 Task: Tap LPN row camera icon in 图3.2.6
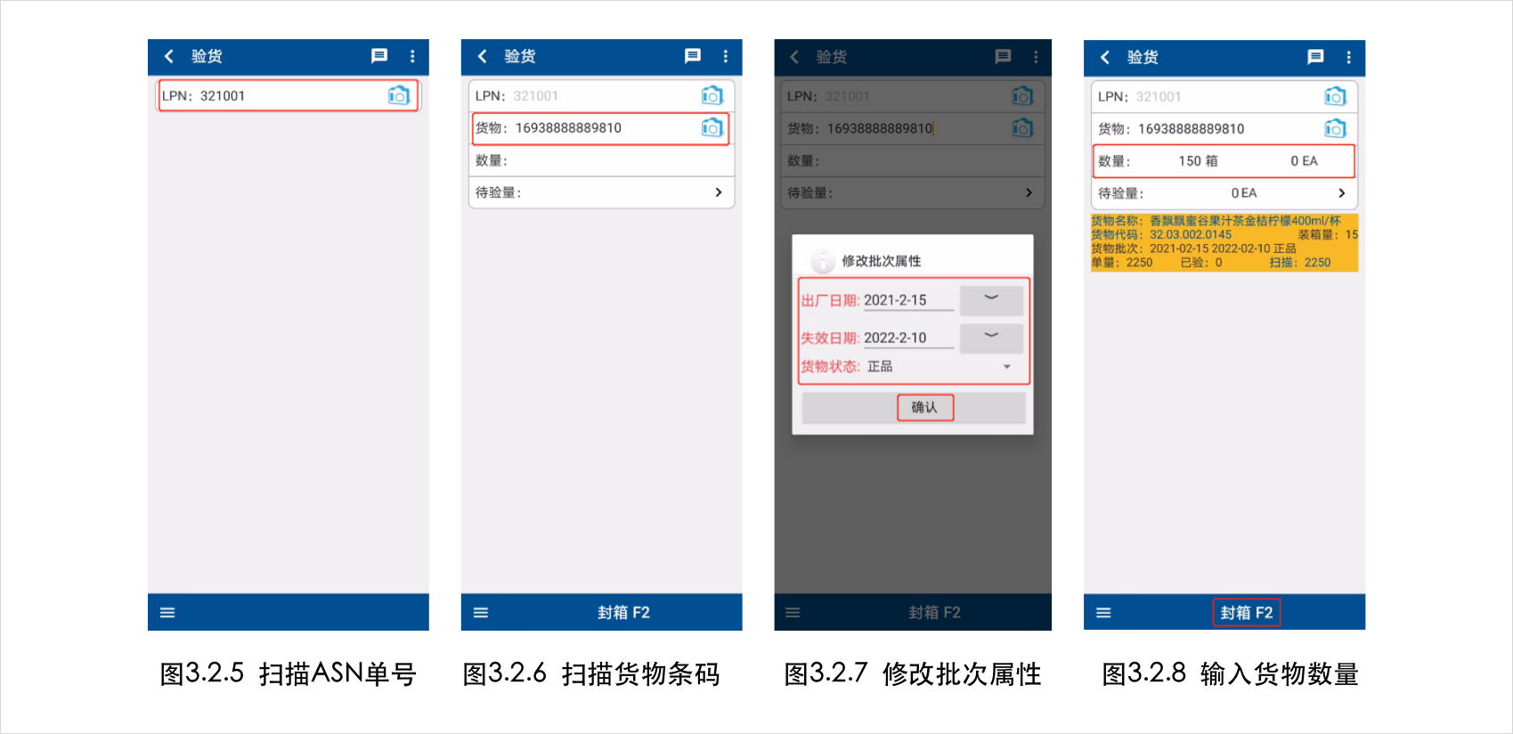(x=712, y=95)
